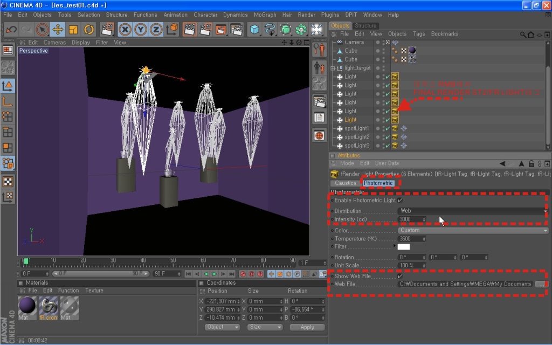Image resolution: width=552 pixels, height=345 pixels.
Task: Click the Web File path field
Action: pyautogui.click(x=465, y=284)
